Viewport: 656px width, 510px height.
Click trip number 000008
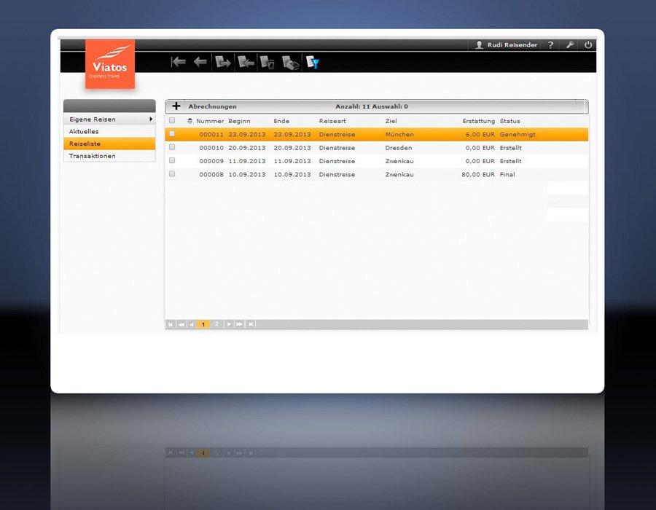[211, 175]
